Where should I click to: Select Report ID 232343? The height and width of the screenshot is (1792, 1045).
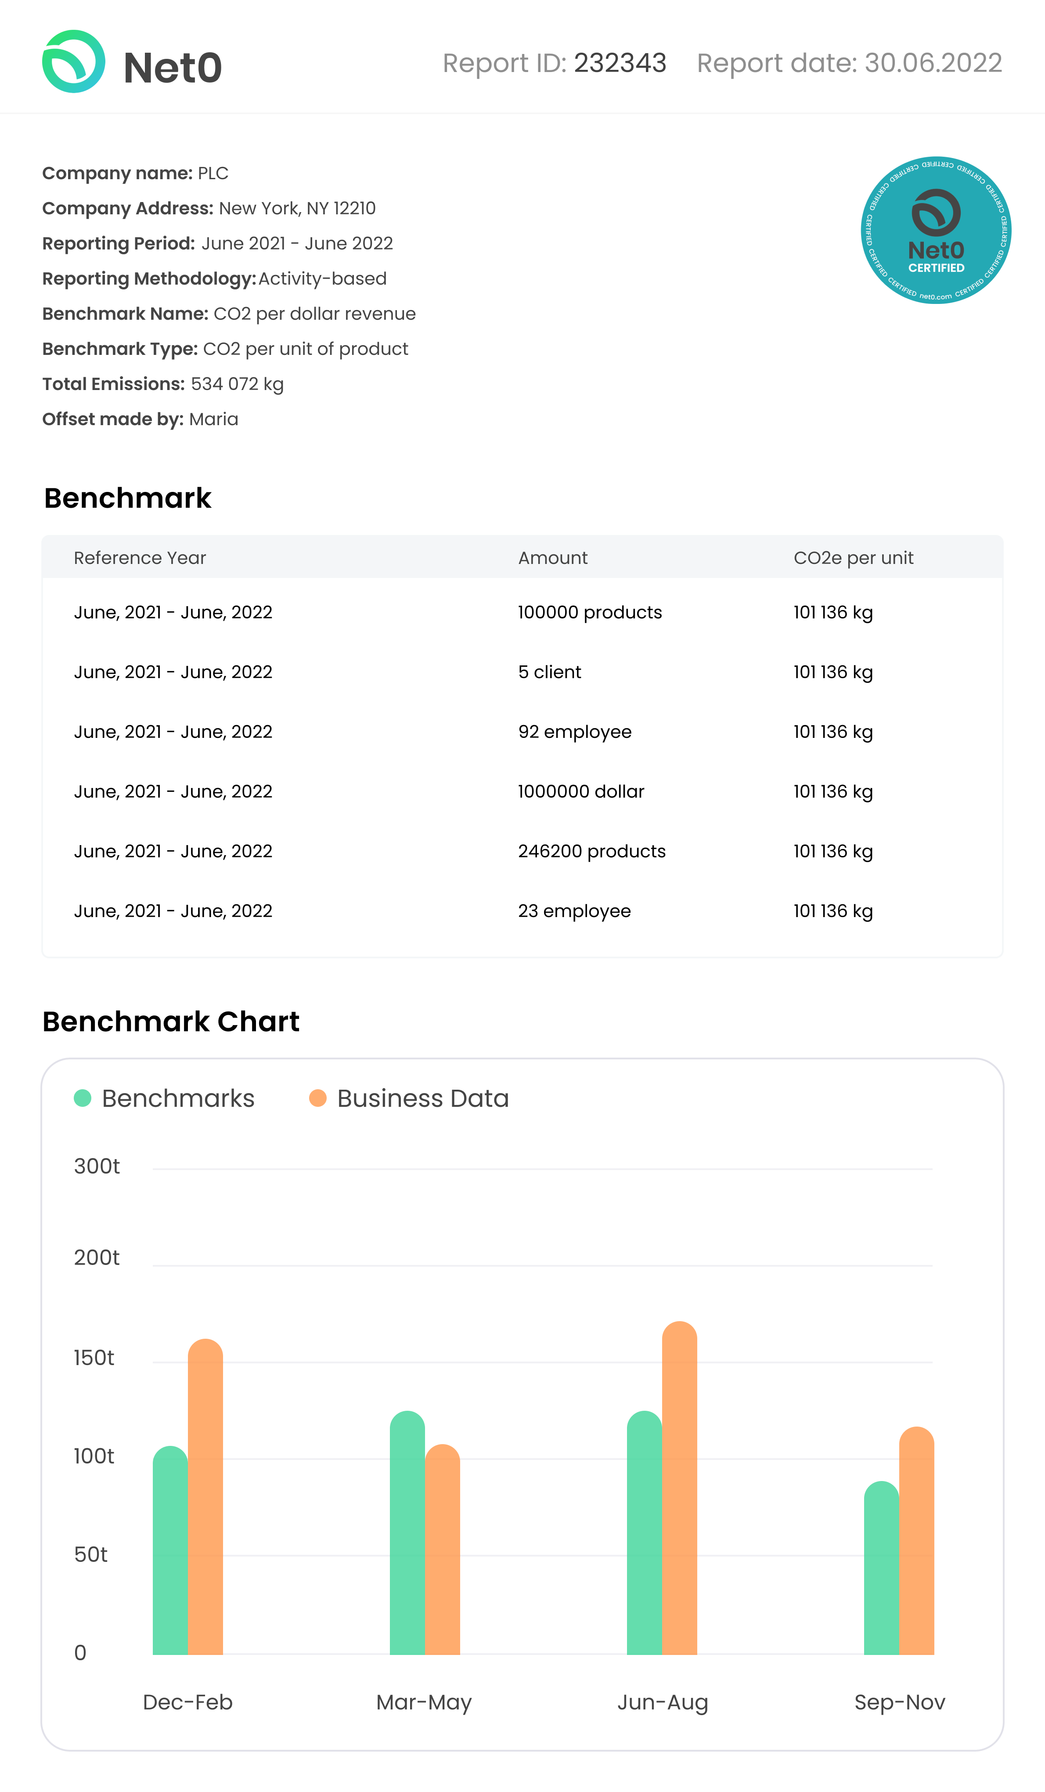[555, 63]
